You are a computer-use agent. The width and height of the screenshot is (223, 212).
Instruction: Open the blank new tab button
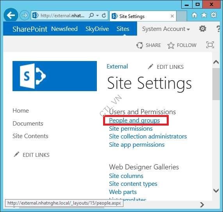(x=182, y=16)
